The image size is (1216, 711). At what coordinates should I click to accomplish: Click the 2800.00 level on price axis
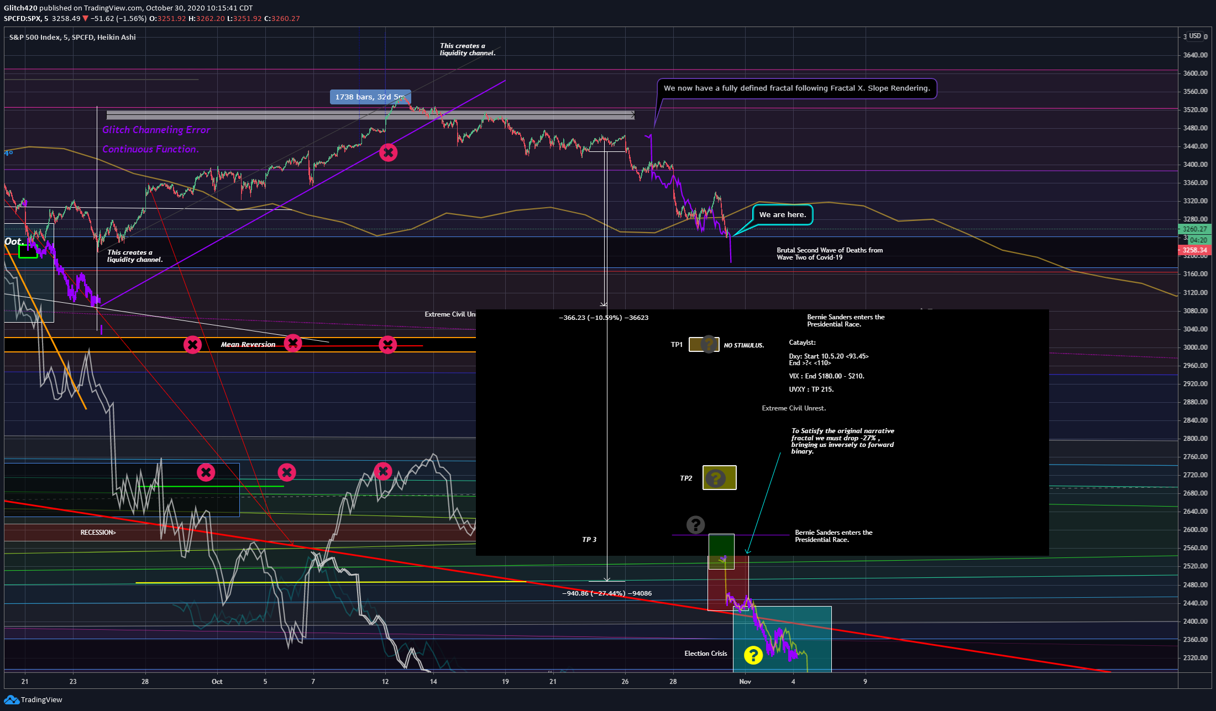point(1195,439)
